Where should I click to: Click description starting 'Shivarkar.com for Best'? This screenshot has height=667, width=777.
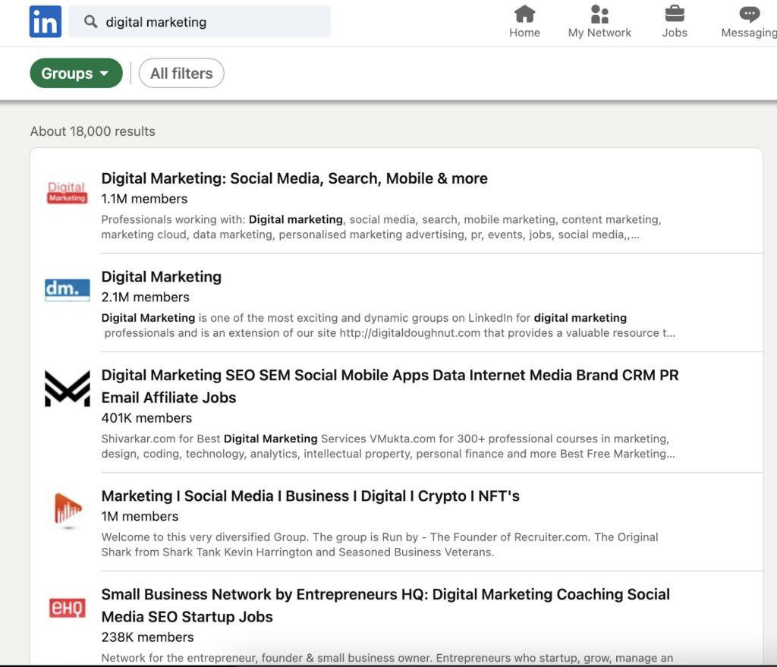388,446
